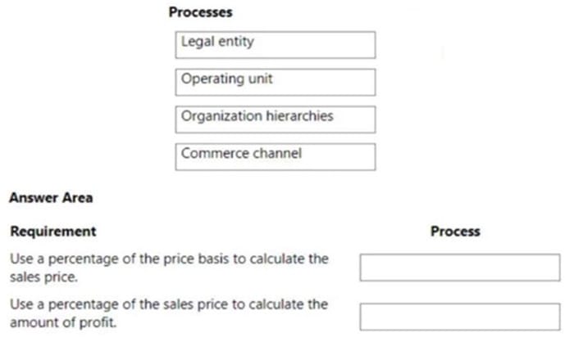
Task: Click the 'Operating unit' label text
Action: point(227,79)
